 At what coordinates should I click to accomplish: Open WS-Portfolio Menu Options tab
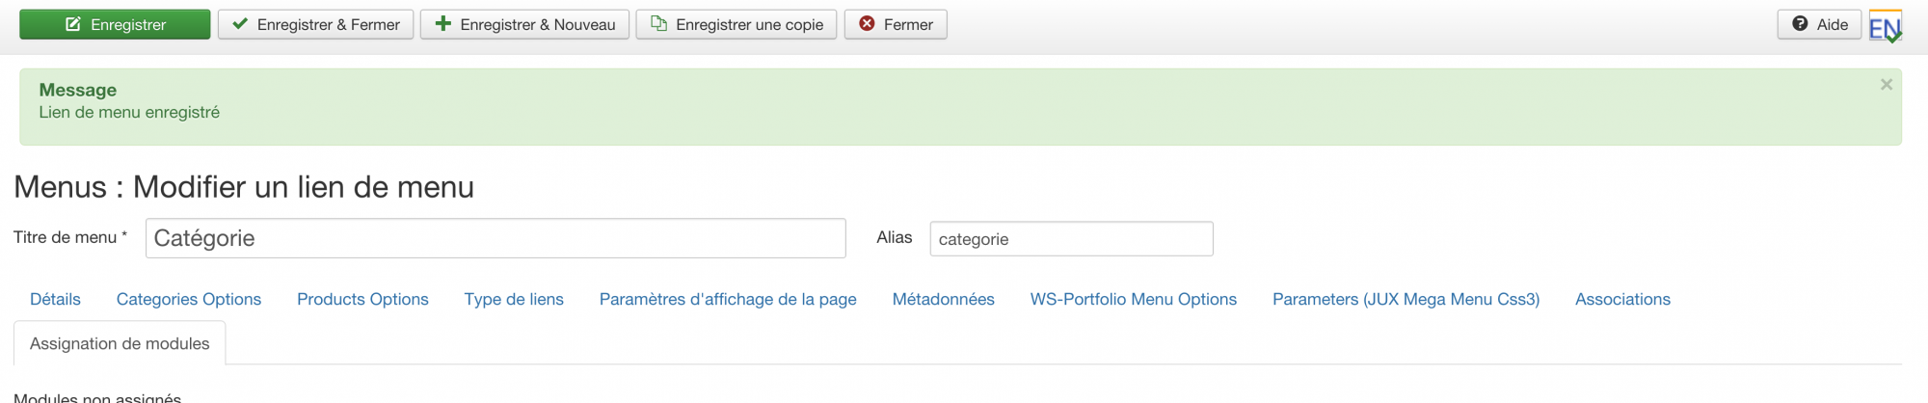click(1133, 299)
